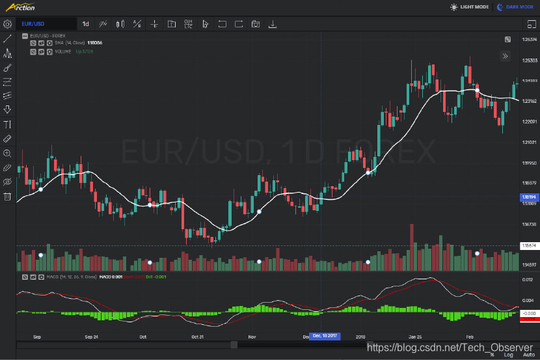Click the Arction logo
Image resolution: width=540 pixels, height=360 pixels.
tap(20, 7)
